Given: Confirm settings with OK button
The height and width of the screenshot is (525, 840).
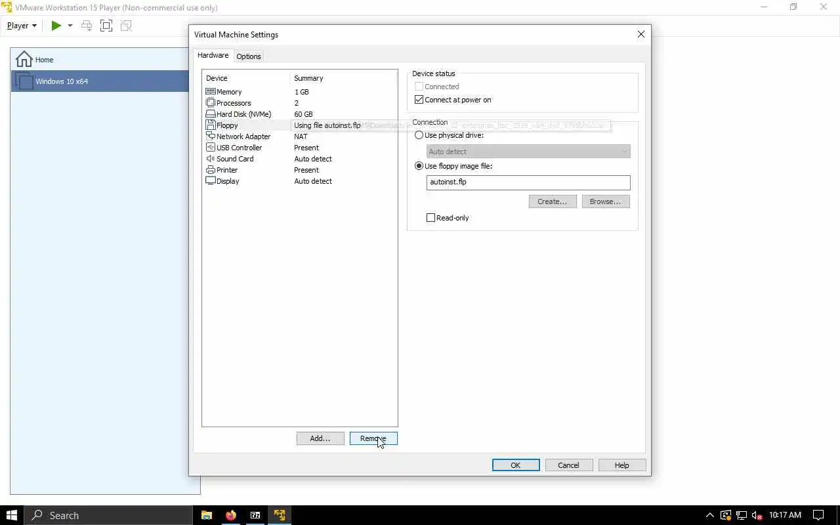Looking at the screenshot, I should [516, 465].
